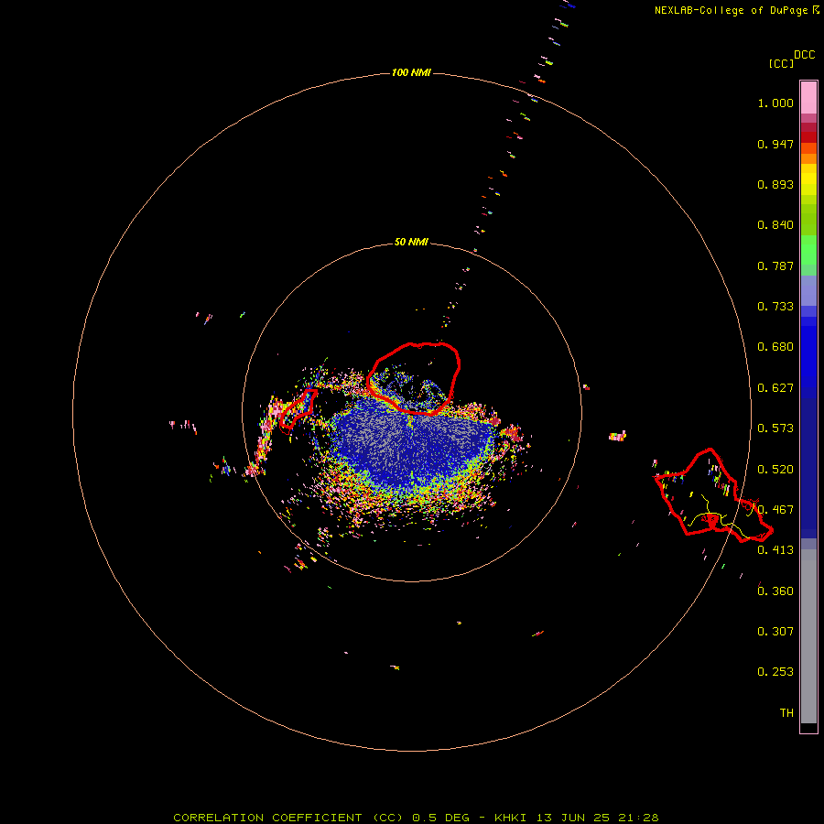Click the 0.520 scale value
Image resolution: width=824 pixels, height=824 pixels.
[775, 469]
